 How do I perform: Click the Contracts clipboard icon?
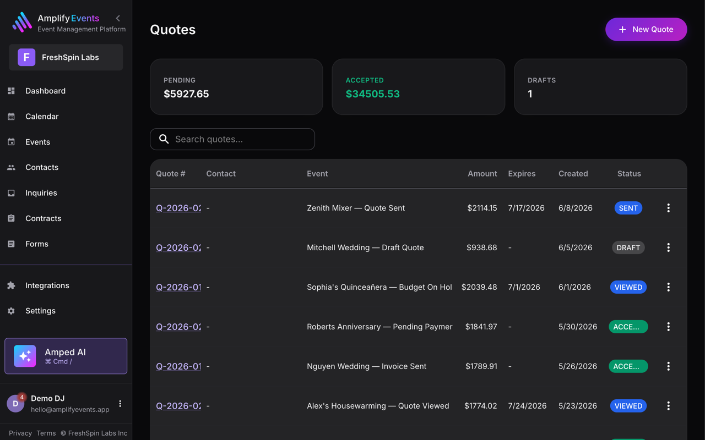[x=11, y=218]
